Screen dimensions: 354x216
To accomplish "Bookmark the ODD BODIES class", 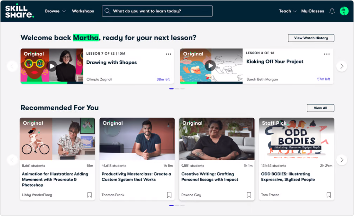I will click(328, 195).
